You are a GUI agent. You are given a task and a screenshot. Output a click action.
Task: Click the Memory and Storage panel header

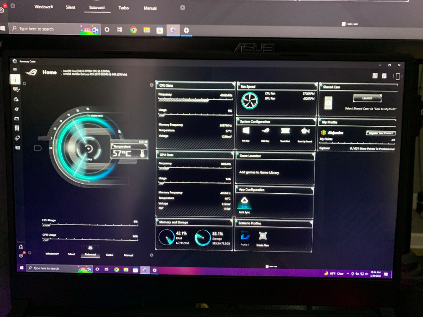coord(194,222)
